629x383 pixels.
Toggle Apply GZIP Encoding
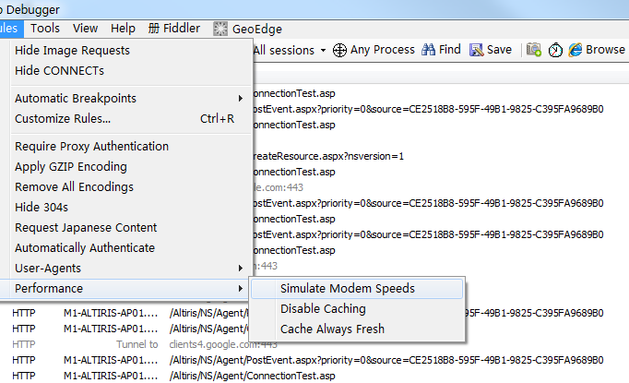pyautogui.click(x=70, y=167)
